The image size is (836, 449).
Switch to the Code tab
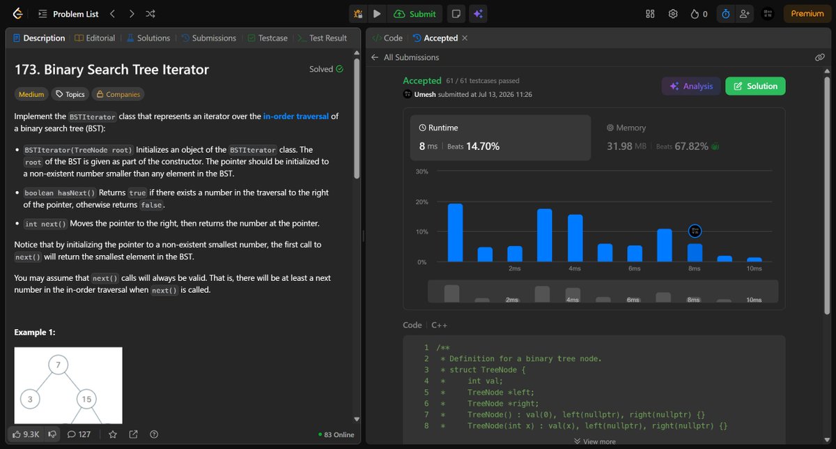[x=387, y=38]
